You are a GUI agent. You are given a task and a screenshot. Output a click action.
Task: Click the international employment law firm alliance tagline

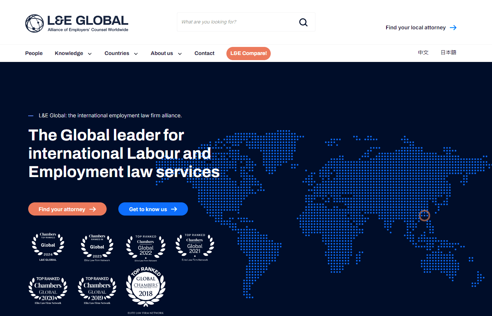[x=110, y=115]
